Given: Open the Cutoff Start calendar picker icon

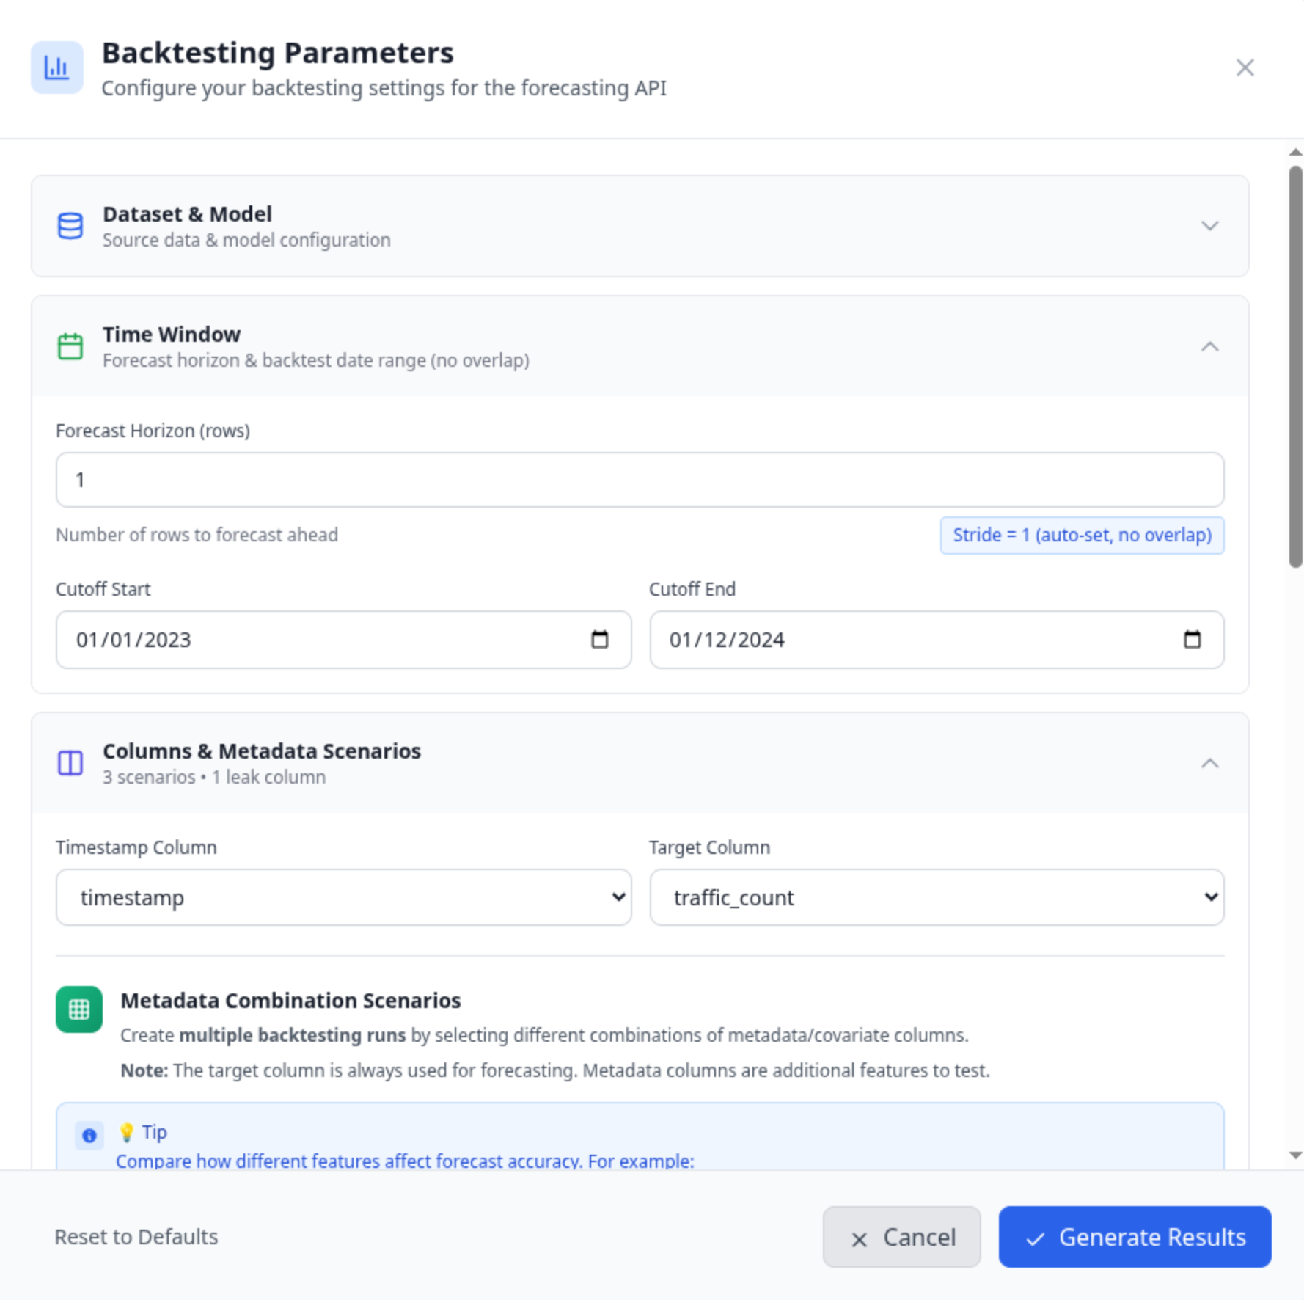Looking at the screenshot, I should click(600, 640).
